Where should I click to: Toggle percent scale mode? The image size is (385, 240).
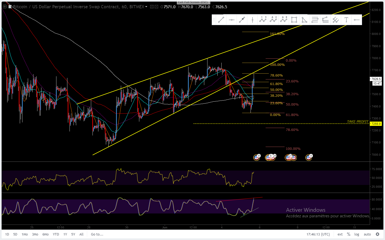[x=348, y=234]
